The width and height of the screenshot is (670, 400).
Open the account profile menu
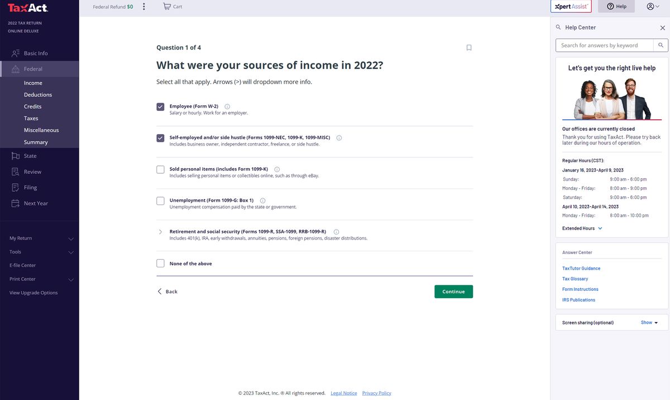(x=651, y=6)
